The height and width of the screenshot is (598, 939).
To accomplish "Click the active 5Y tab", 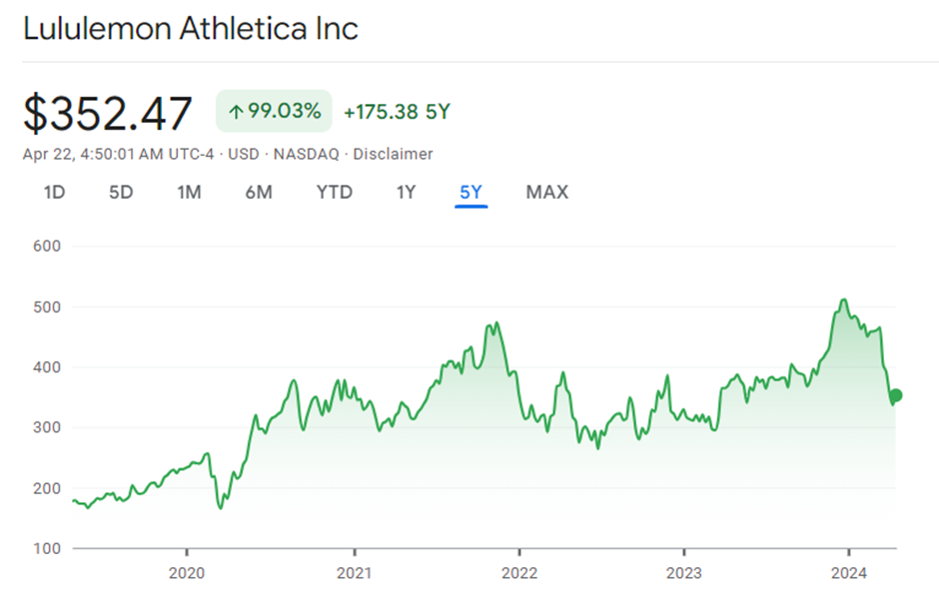I will point(470,193).
